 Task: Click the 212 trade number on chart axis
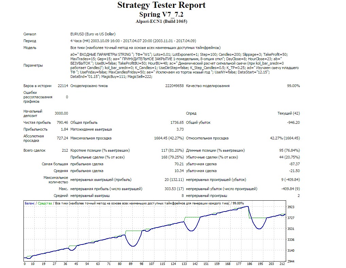(282, 264)
